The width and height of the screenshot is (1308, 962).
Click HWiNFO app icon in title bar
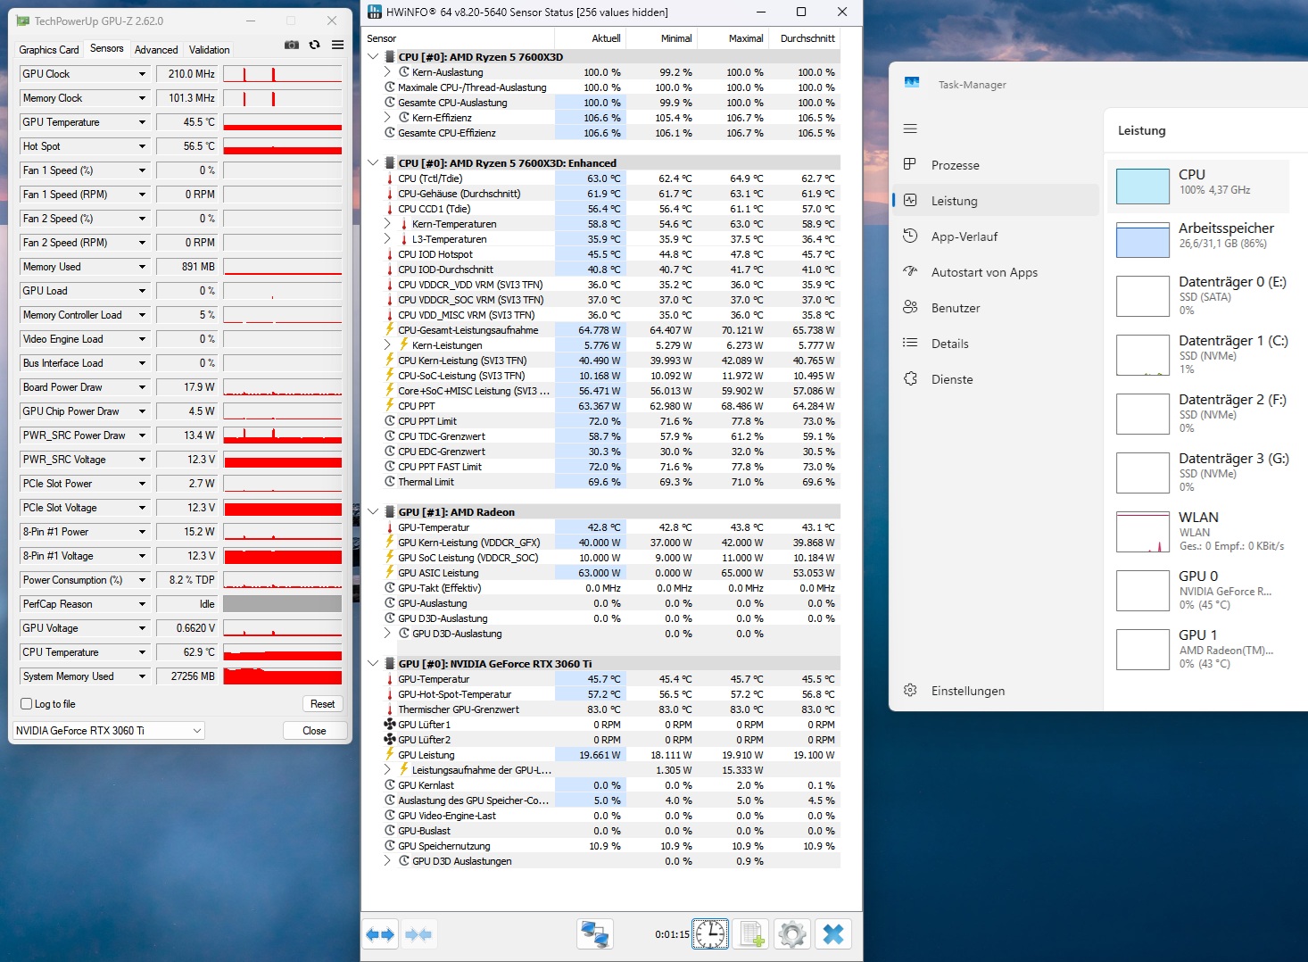(375, 12)
